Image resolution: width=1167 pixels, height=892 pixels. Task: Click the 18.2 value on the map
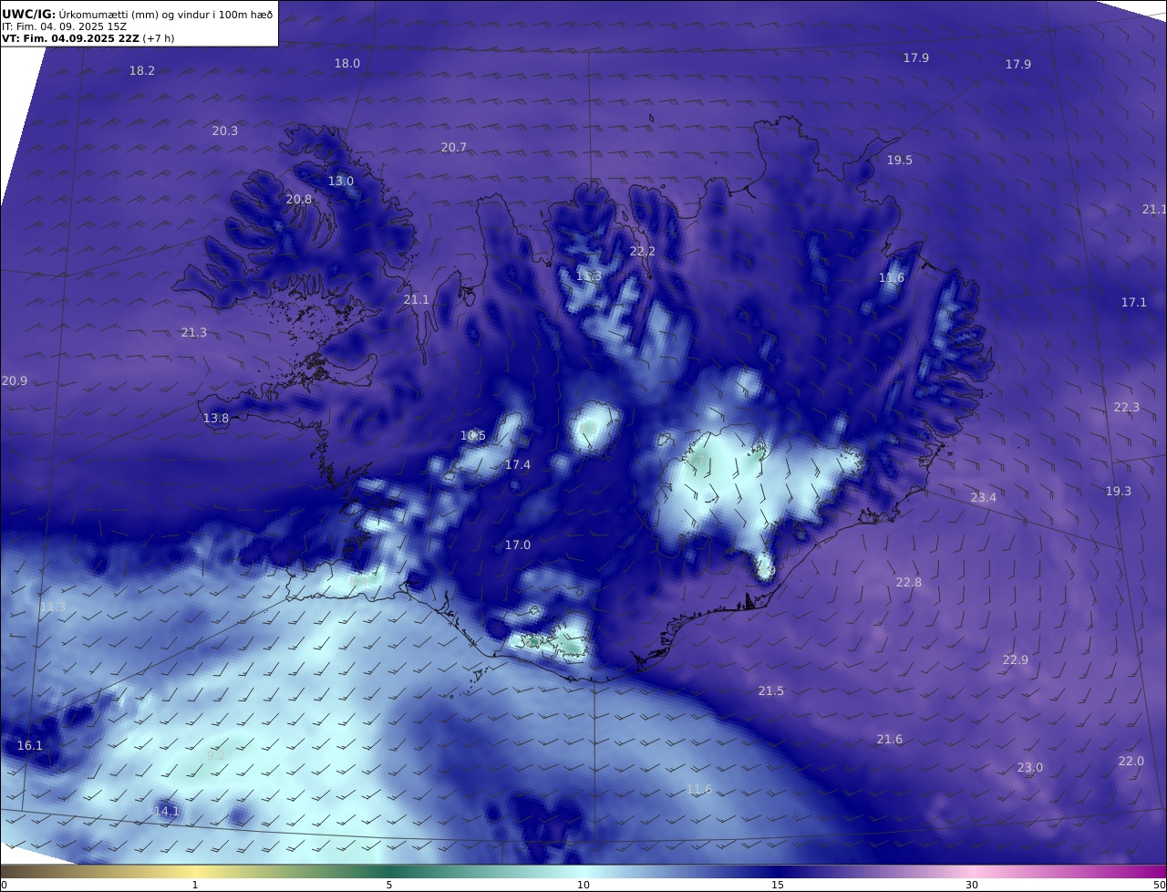click(142, 70)
